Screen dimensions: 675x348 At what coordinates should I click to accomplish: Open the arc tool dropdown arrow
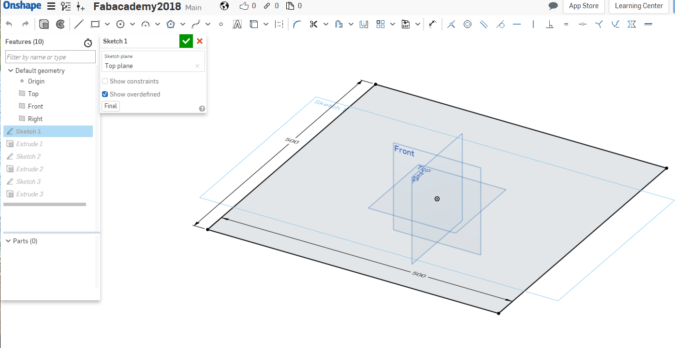158,24
